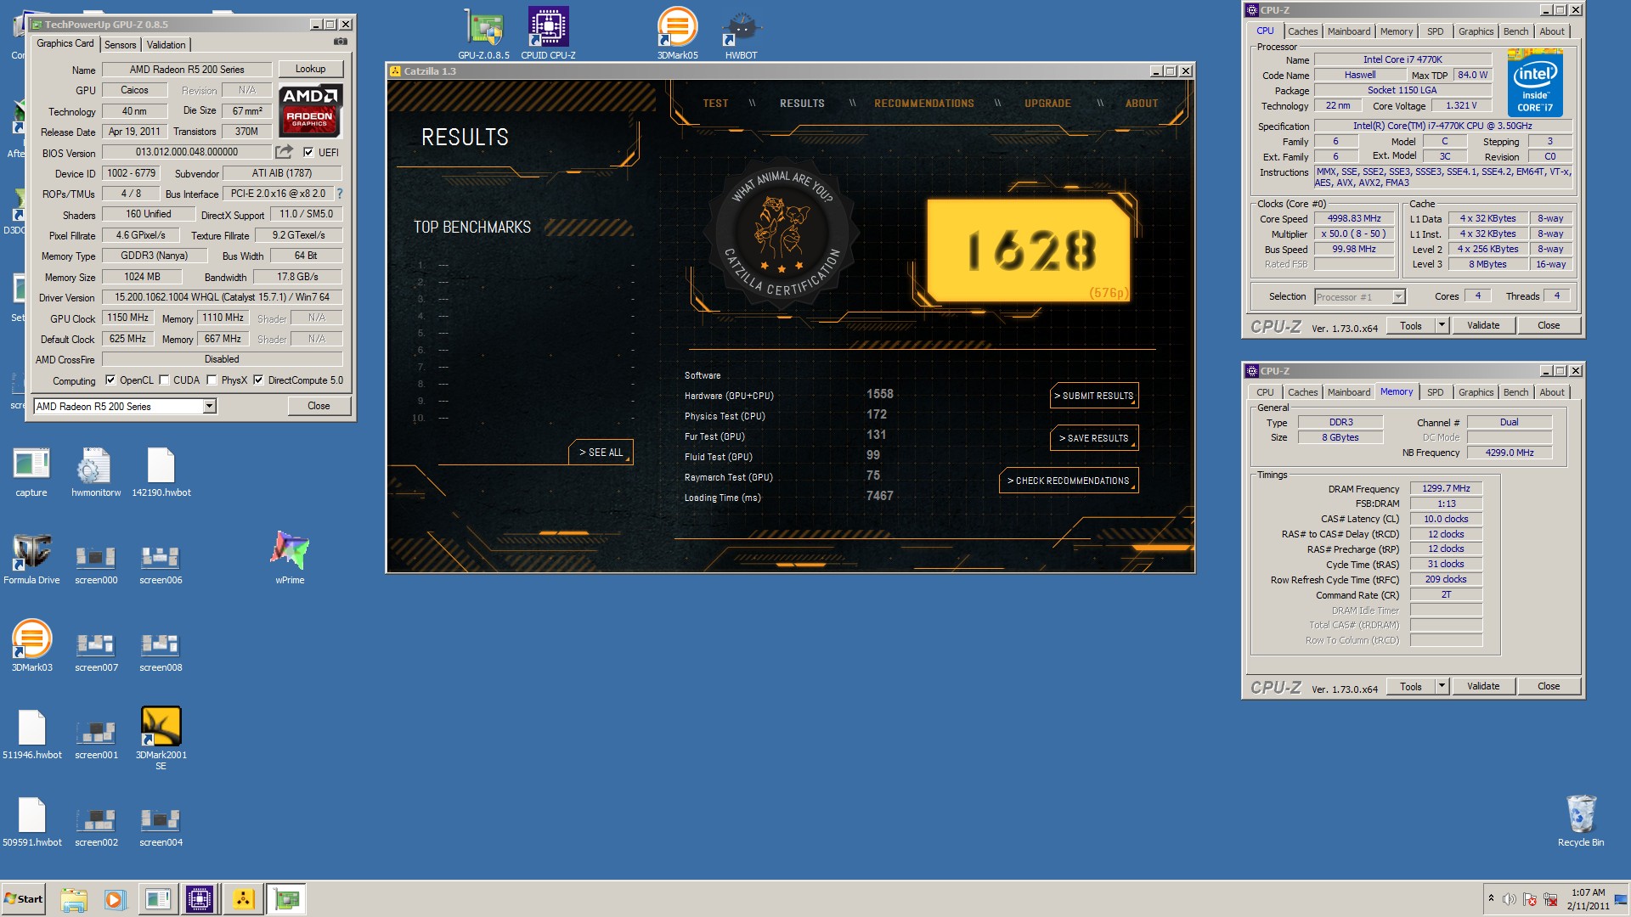
Task: Launch the HWBOT desktop icon
Action: 741,34
